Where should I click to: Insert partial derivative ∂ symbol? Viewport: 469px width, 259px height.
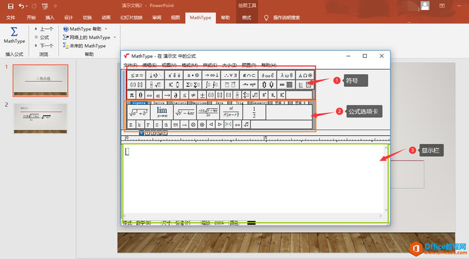coord(176,95)
